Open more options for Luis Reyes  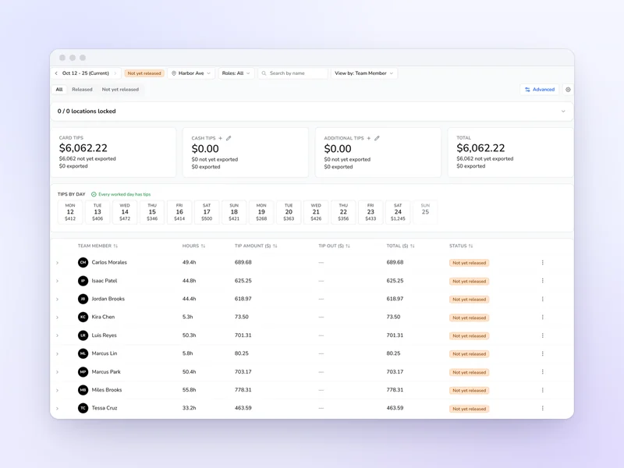[x=542, y=335]
